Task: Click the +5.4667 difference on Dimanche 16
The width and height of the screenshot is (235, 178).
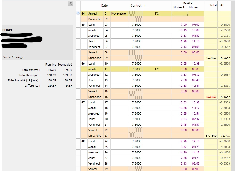Action: tap(224, 97)
